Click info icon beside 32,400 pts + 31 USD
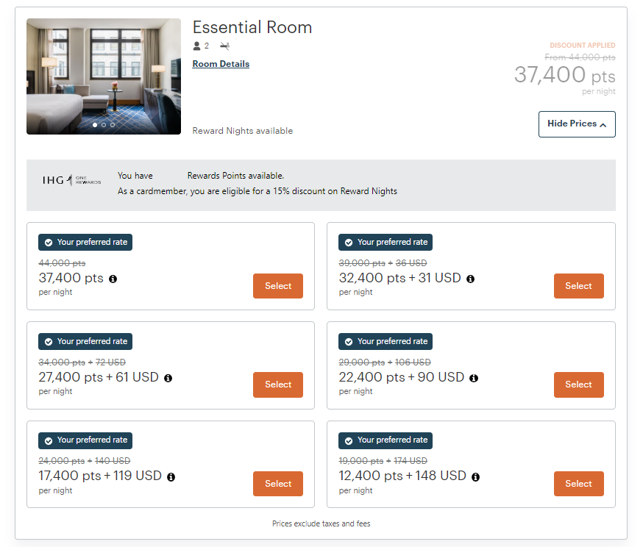The height and width of the screenshot is (547, 643). (x=470, y=279)
